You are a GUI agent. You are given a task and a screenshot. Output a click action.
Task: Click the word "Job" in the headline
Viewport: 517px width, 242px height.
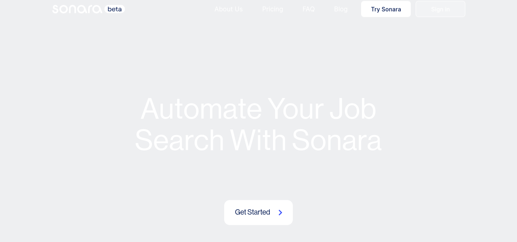pos(353,109)
